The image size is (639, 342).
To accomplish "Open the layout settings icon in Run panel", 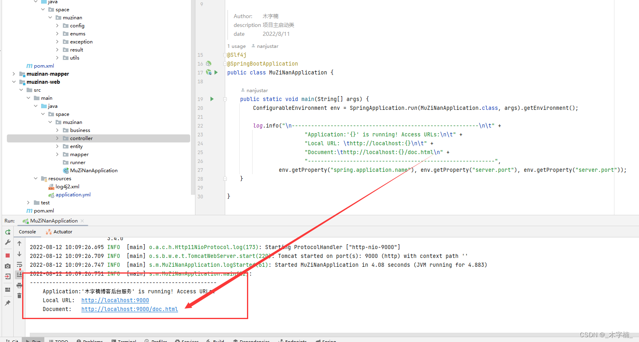I will point(8,290).
